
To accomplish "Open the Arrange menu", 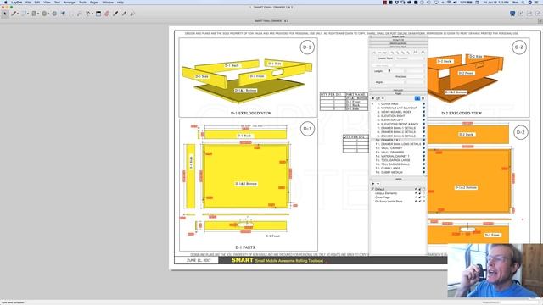I will [x=70, y=2].
